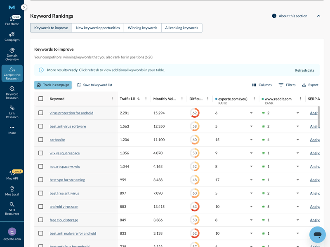Switch to the Winning keywords tab
Viewport: 330px width, 247px height.
[x=142, y=28]
